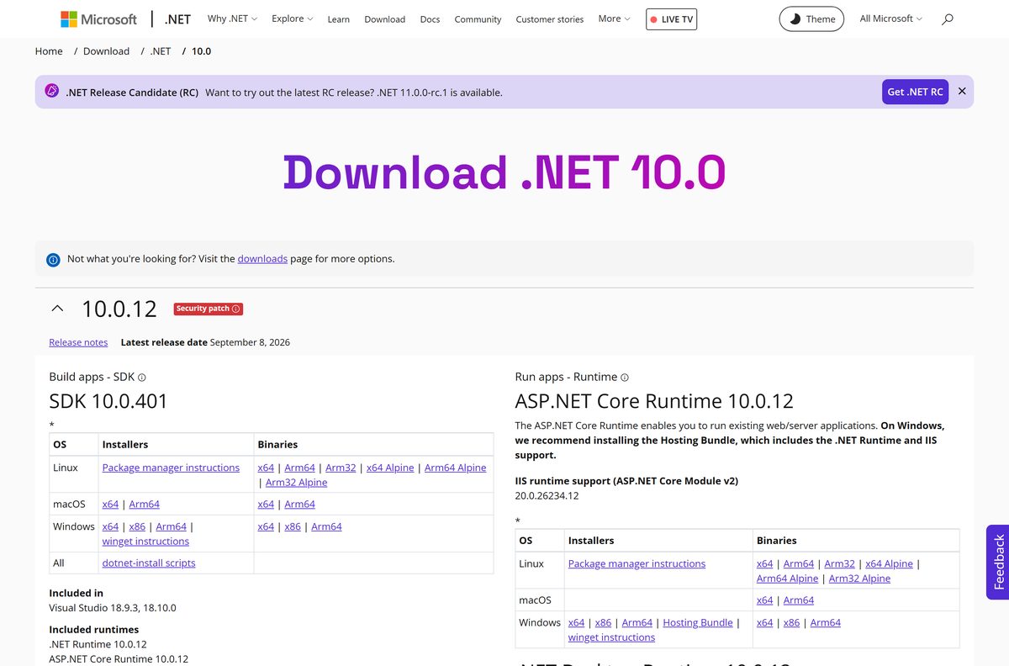The image size is (1009, 666).
Task: Open SDK Windows winget instructions
Action: point(145,542)
